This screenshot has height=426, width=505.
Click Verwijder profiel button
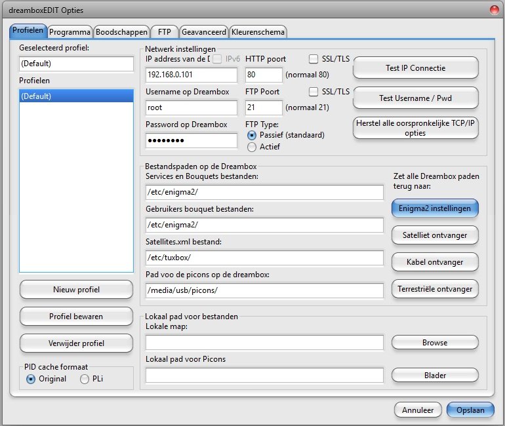point(78,343)
